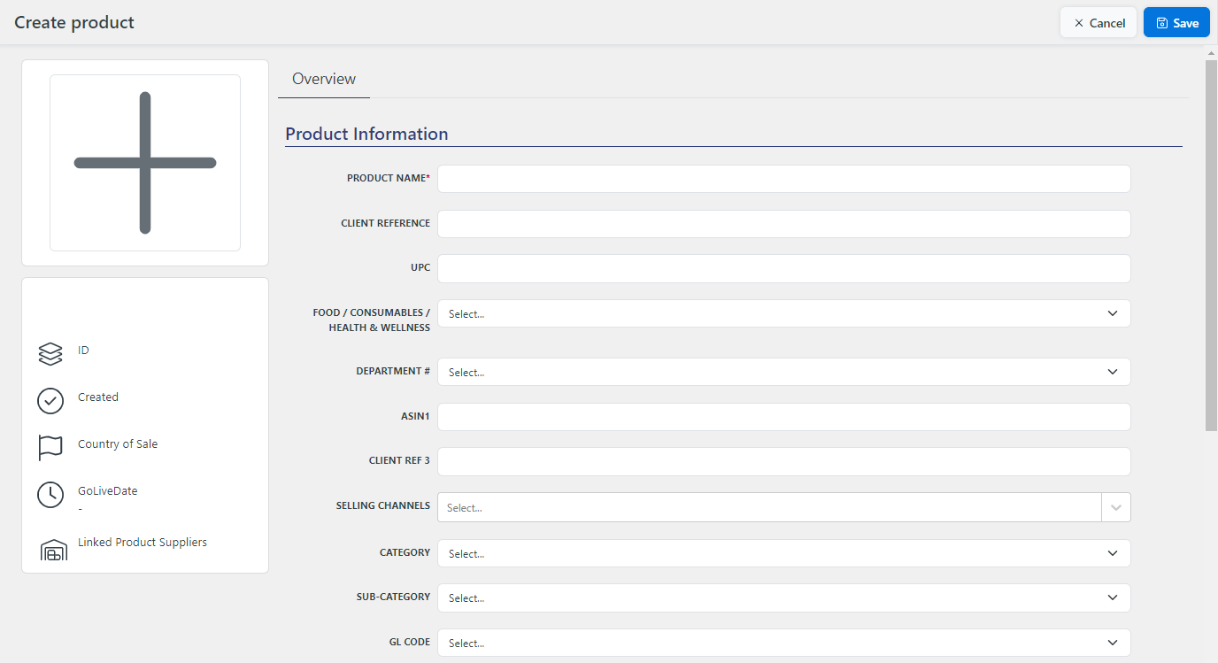Open the GL Code dropdown
Screen dimensions: 1218x663
pos(784,643)
